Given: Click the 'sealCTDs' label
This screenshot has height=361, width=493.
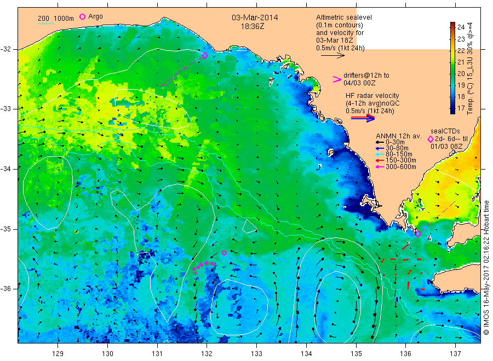Looking at the screenshot, I should pyautogui.click(x=445, y=131).
